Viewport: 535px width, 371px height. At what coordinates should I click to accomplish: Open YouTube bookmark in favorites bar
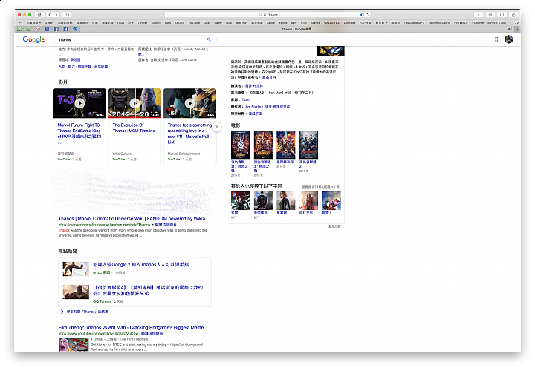194,22
